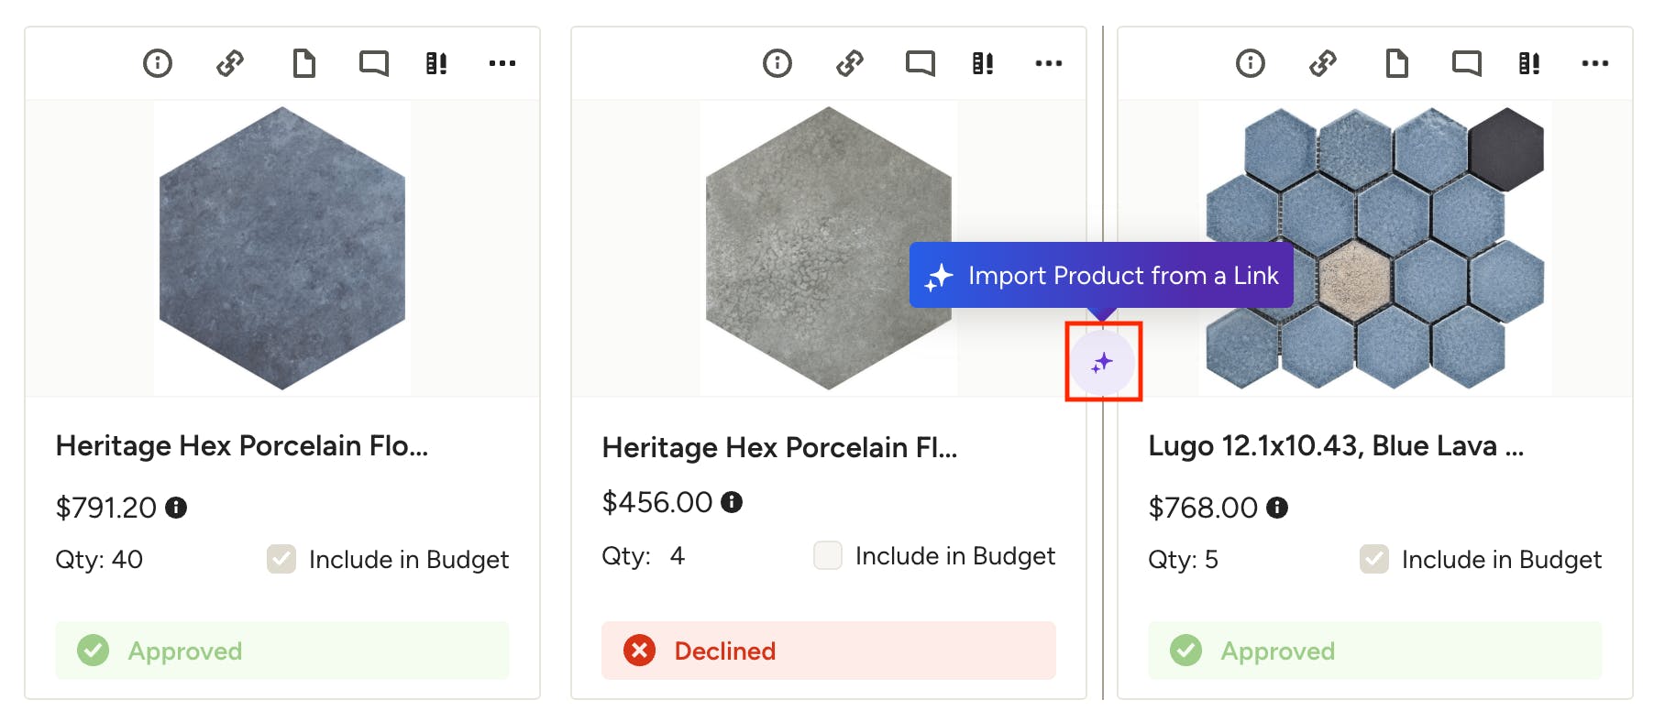Click link icon on Declined product card

[850, 63]
